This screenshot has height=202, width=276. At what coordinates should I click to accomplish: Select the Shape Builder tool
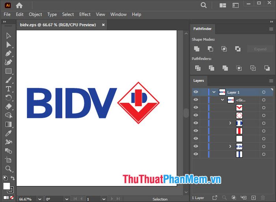tap(8, 115)
